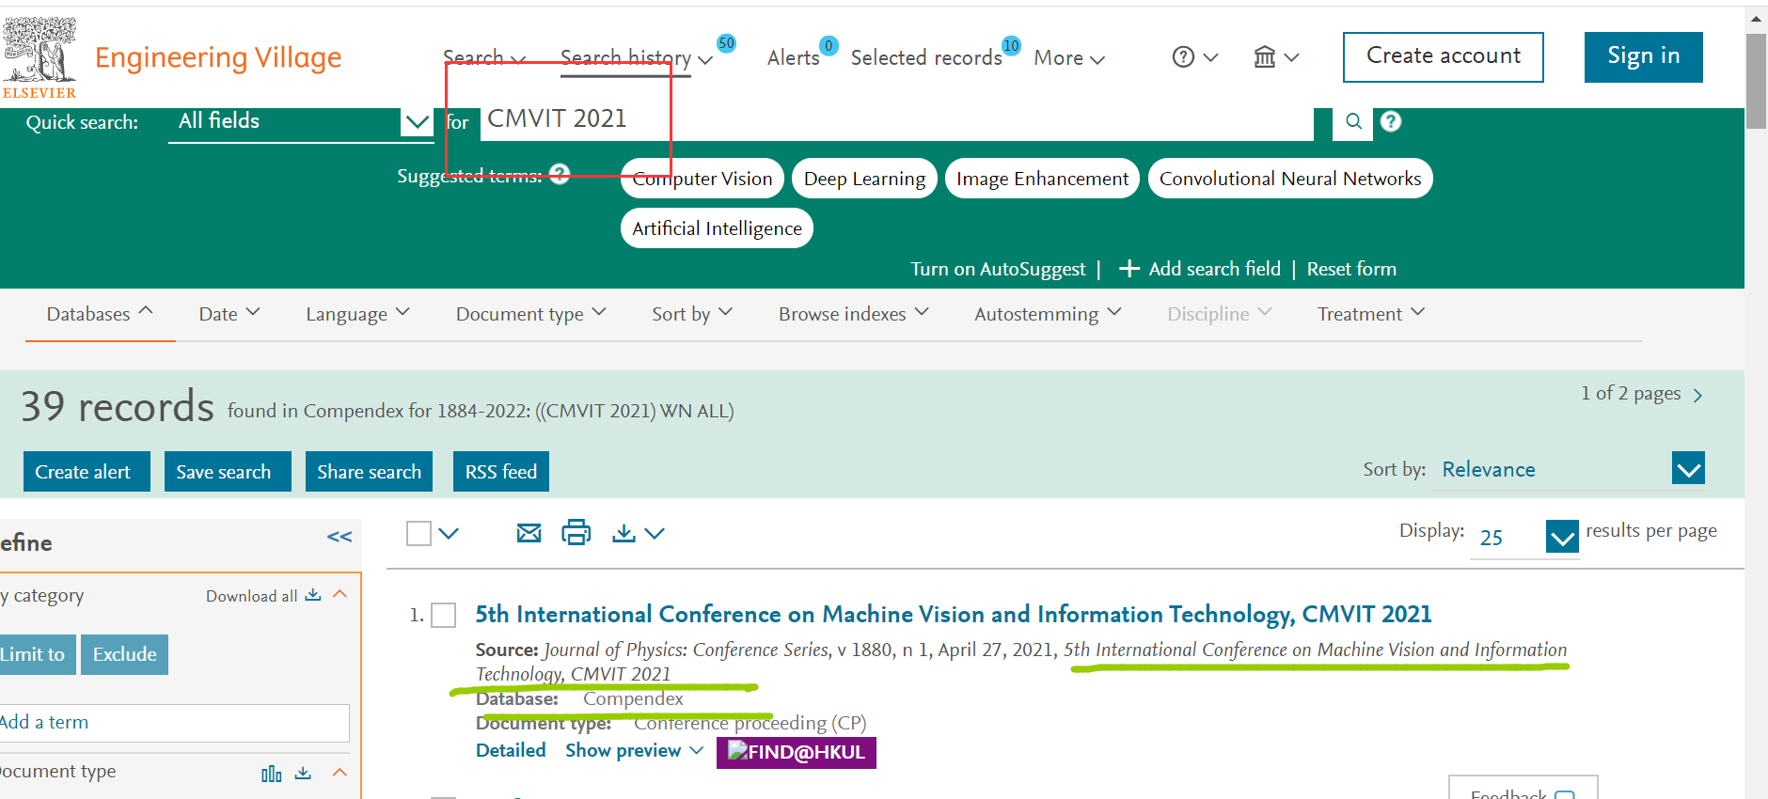
Task: Email the selected records via envelope icon
Action: 529,533
